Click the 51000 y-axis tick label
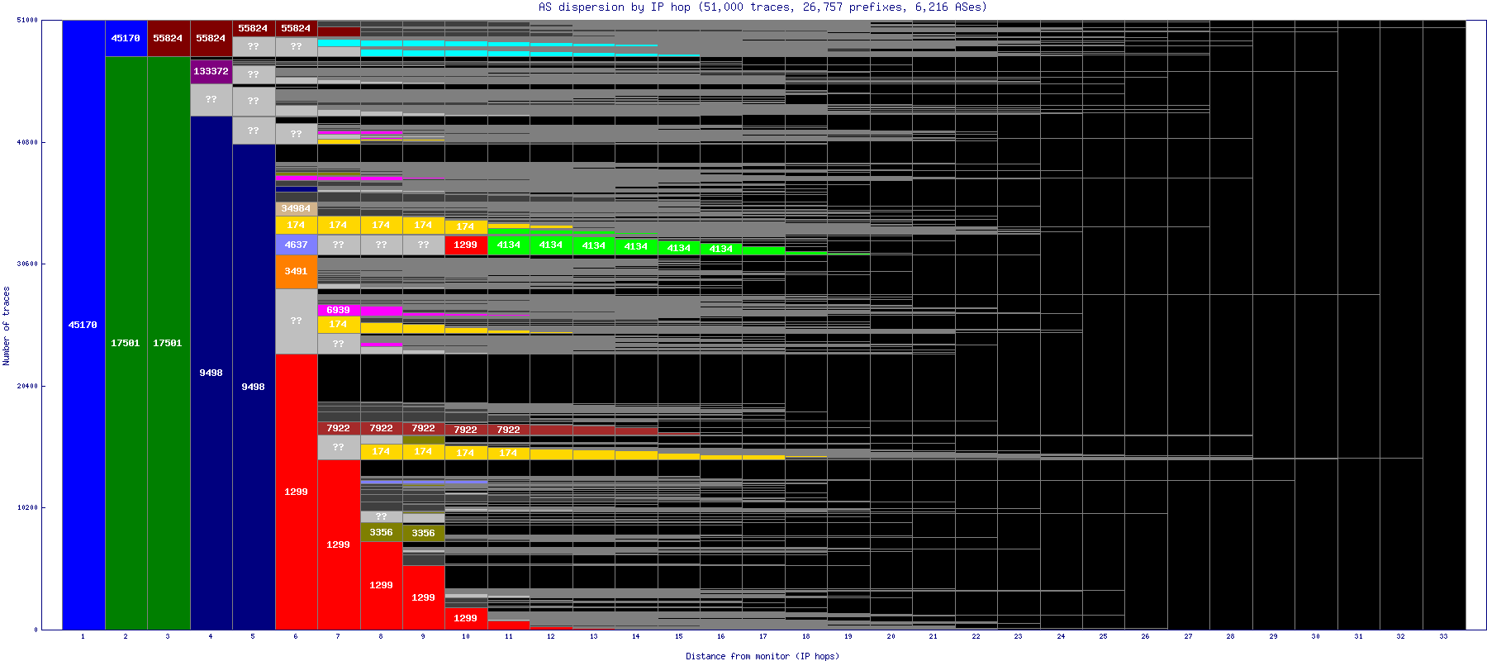The height and width of the screenshot is (661, 1487). click(27, 20)
